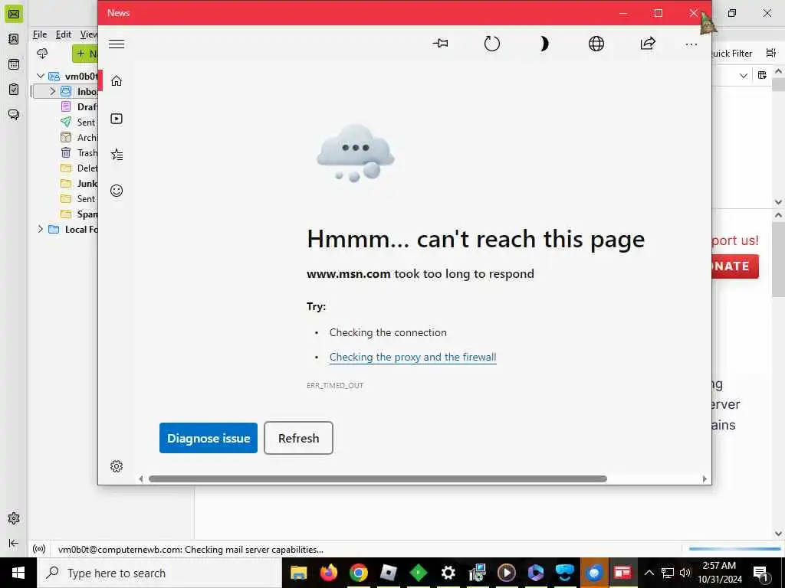Open Google Chrome from the taskbar
This screenshot has height=588, width=785.
[x=359, y=573]
